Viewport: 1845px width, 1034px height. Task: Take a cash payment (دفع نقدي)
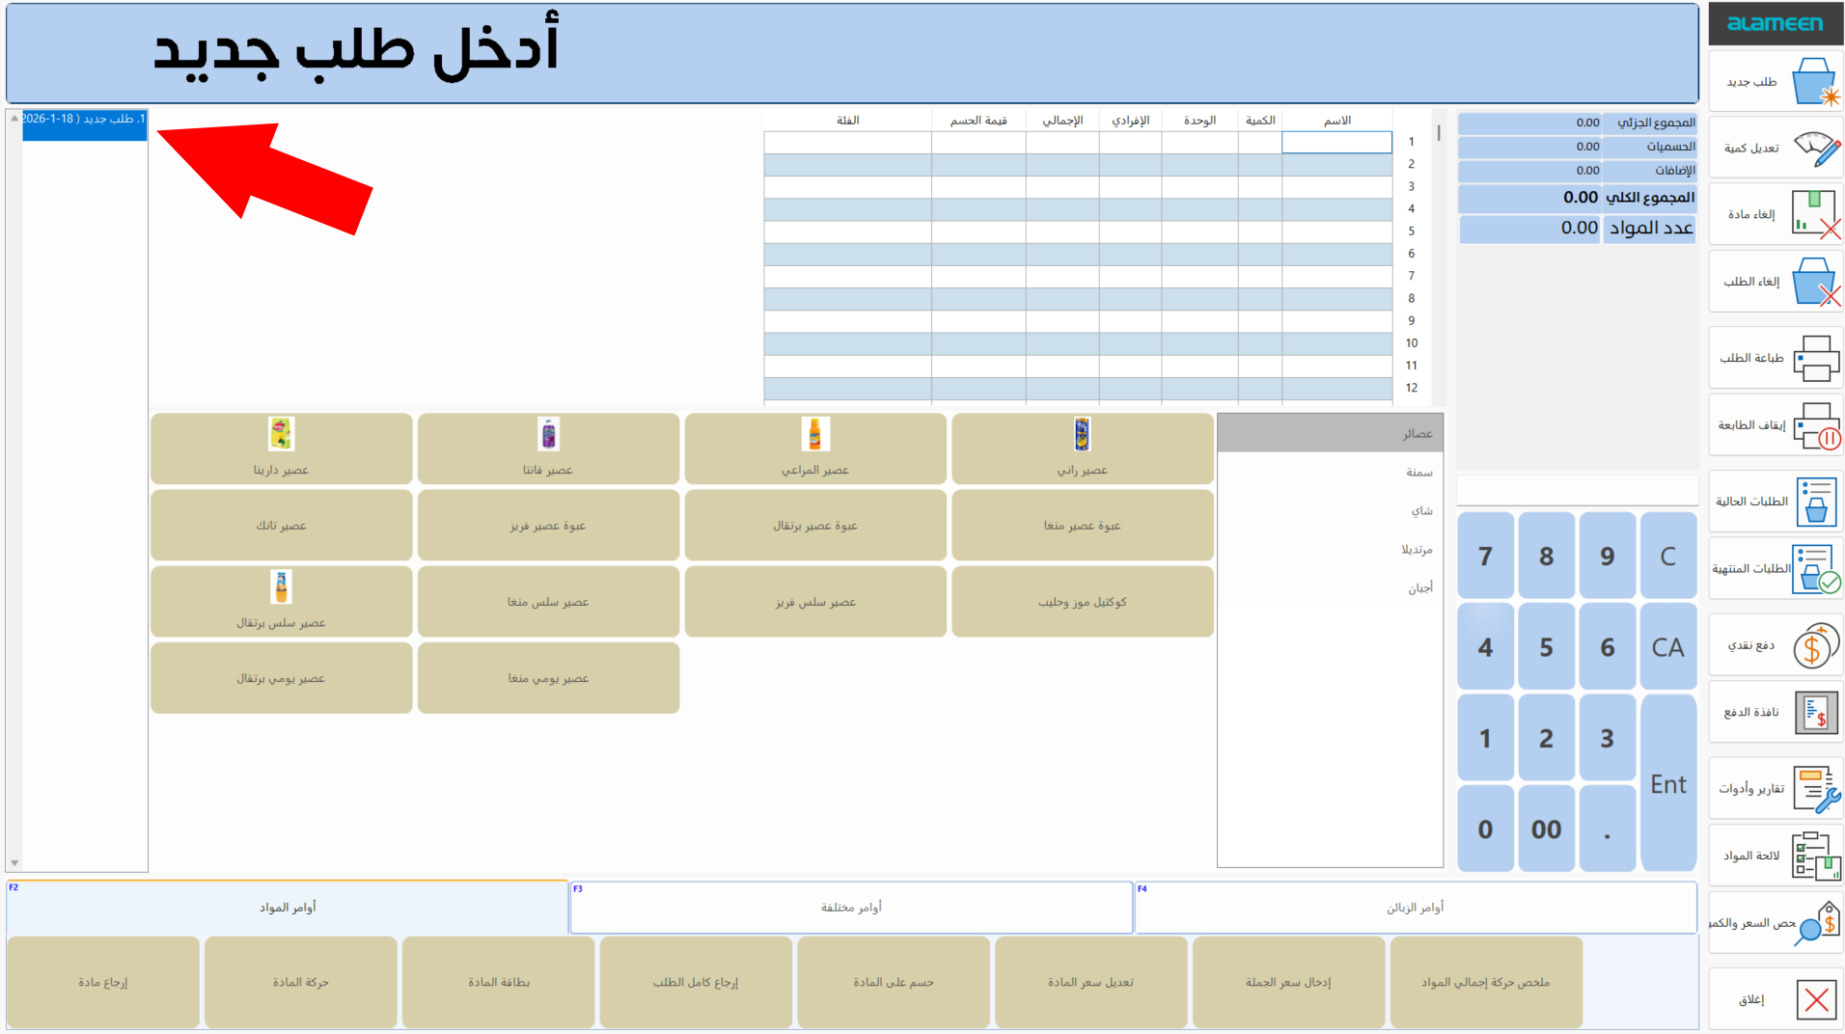click(x=1775, y=645)
